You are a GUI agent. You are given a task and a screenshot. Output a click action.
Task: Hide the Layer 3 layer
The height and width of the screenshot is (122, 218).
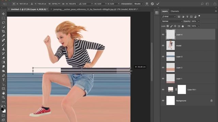[x=163, y=57]
